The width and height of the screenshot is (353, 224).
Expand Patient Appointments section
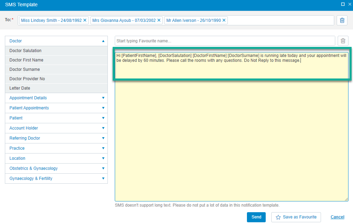[56, 108]
